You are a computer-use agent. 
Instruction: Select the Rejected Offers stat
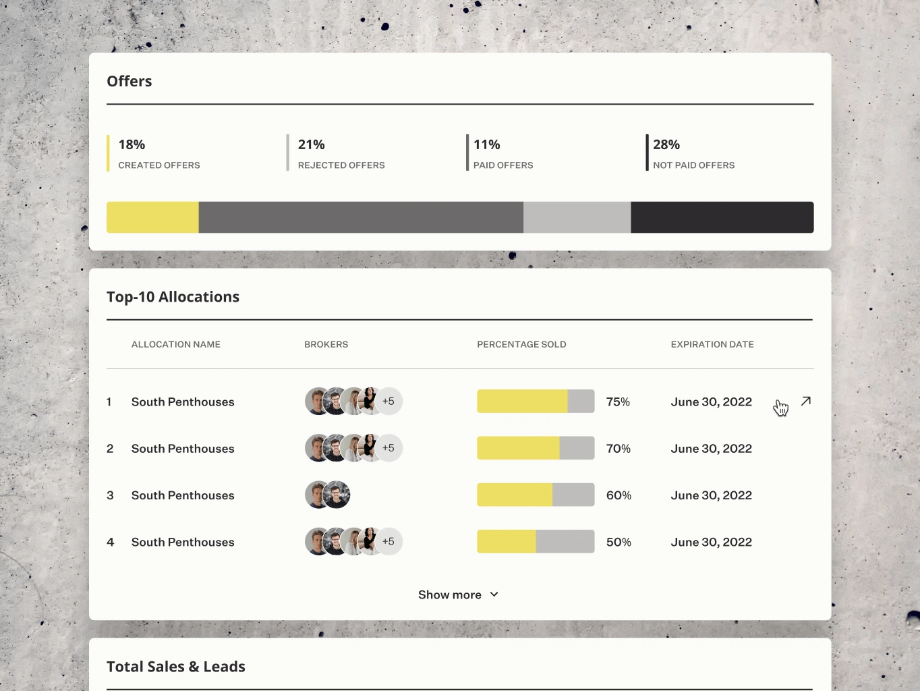(x=341, y=153)
